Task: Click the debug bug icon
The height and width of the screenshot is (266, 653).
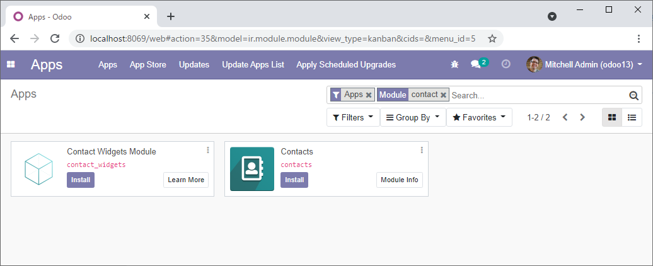Action: (x=454, y=64)
